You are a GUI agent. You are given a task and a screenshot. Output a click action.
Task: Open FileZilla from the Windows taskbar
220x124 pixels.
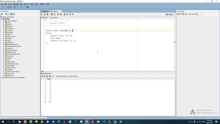pyautogui.click(x=92, y=122)
